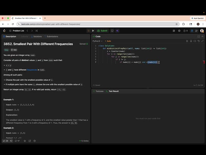This screenshot has width=206, height=155.
Task: Expand the editor with diagonal arrows icon
Action: [202, 41]
